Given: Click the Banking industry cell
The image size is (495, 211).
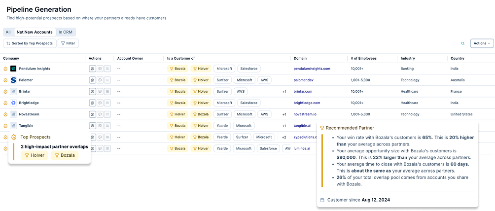Looking at the screenshot, I should [x=407, y=69].
